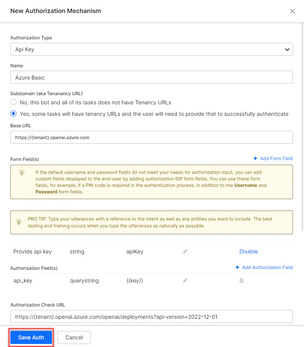The width and height of the screenshot is (304, 347).
Task: Open the Add Form Field link
Action: (275, 158)
